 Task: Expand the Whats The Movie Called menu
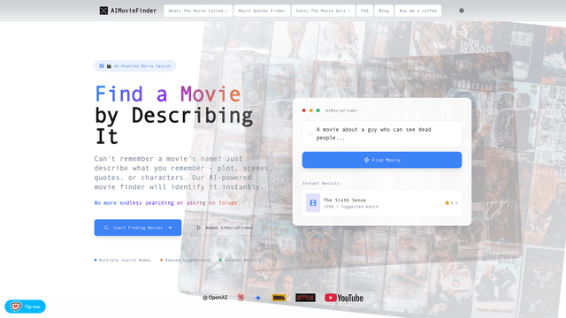coord(198,11)
